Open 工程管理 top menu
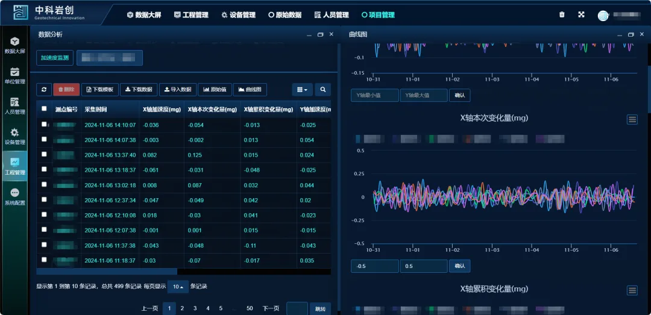 click(191, 15)
